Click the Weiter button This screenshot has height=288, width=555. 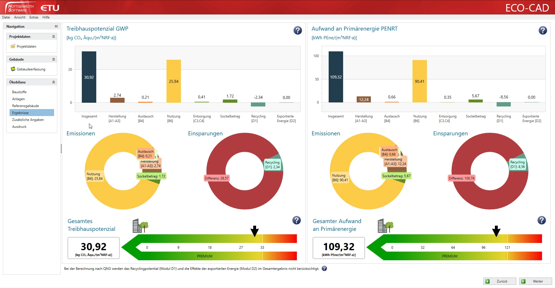535,281
